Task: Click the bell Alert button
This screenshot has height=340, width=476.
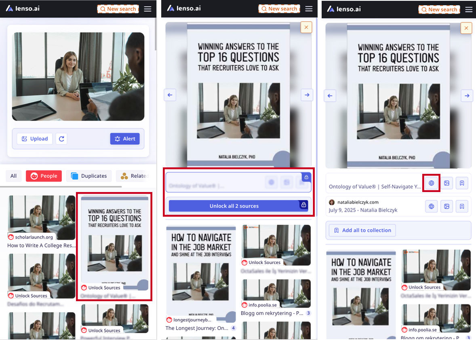Action: point(125,139)
